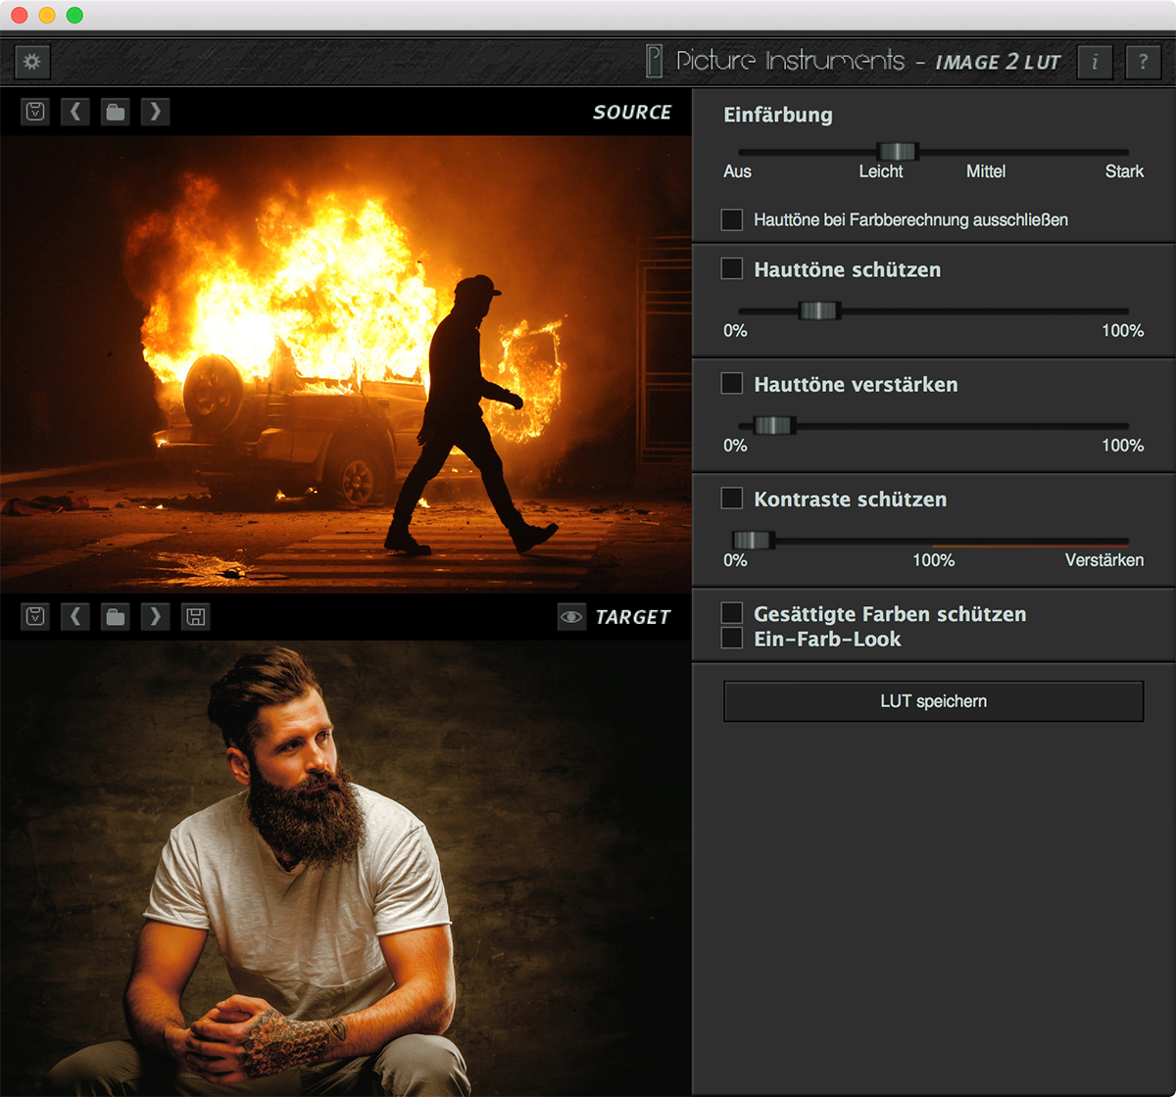Enable 'Gesättigte Farben schützen' checkbox

coord(732,613)
